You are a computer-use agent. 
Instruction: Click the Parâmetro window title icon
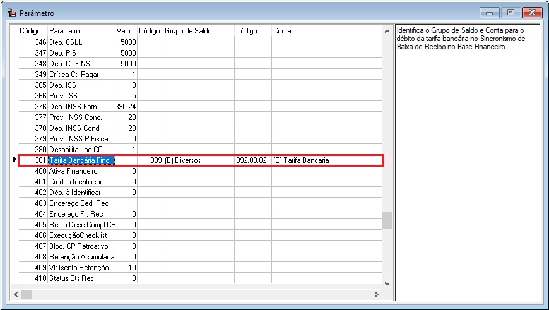click(x=11, y=13)
